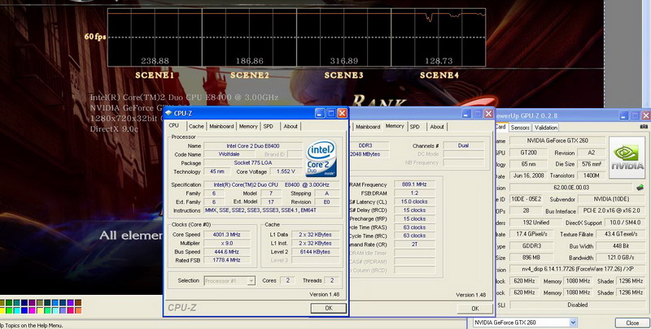Click the Multiplier value x 9.0
This screenshot has height=329, width=651.
[227, 243]
